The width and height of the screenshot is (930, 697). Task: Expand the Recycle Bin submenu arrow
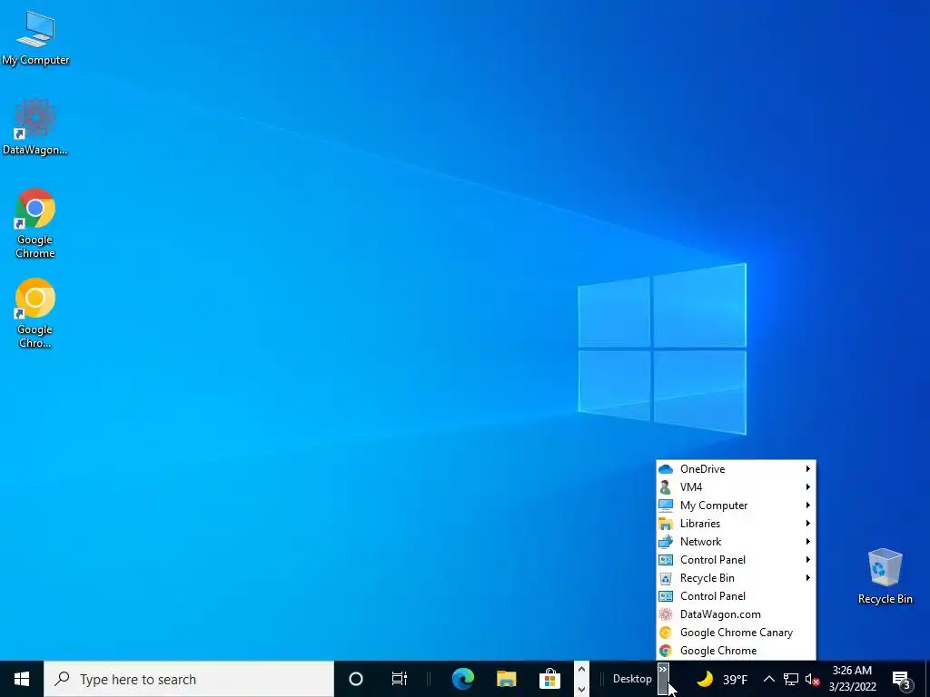[807, 578]
